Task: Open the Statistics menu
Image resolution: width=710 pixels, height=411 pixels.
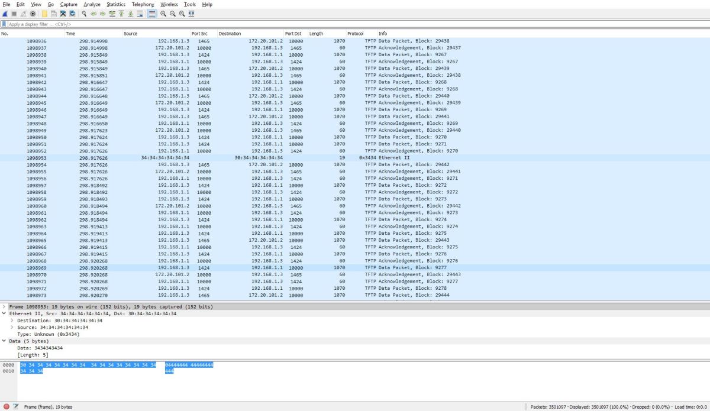Action: tap(116, 4)
